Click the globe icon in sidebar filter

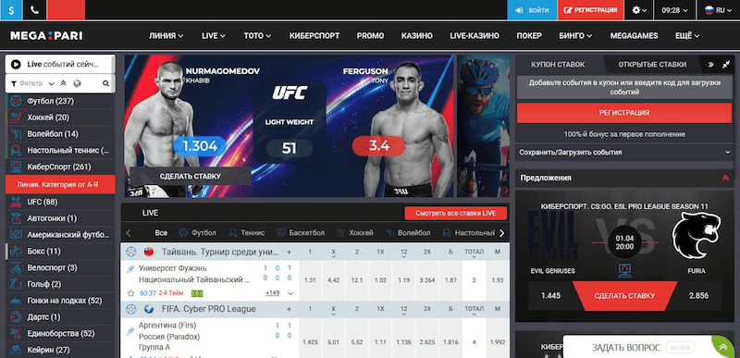(77, 83)
